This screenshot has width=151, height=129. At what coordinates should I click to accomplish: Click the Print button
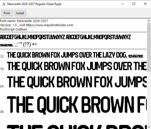point(7,13)
